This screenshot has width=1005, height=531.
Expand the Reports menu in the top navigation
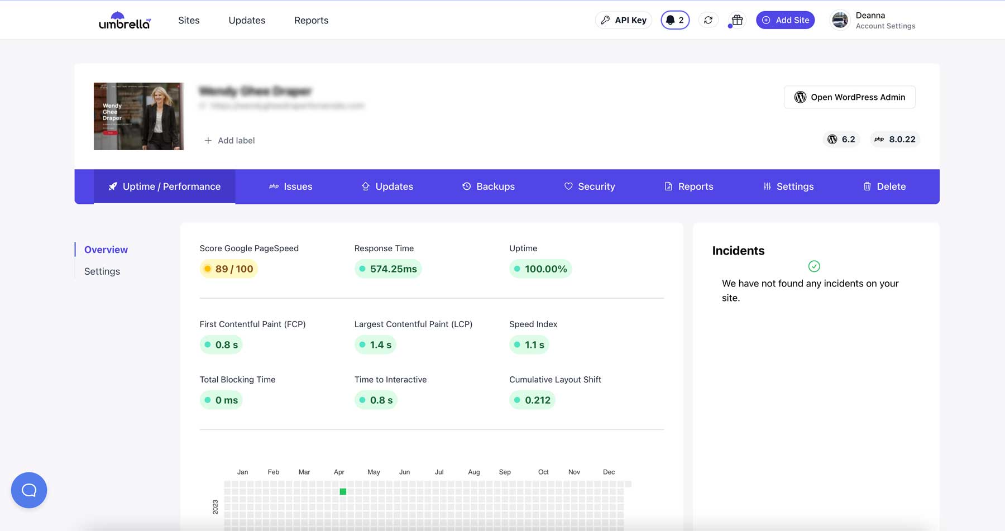311,20
